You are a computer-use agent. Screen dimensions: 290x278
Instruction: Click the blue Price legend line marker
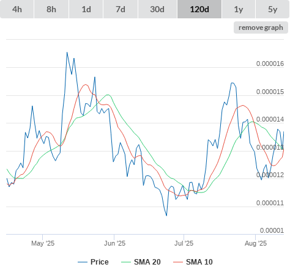(x=83, y=262)
